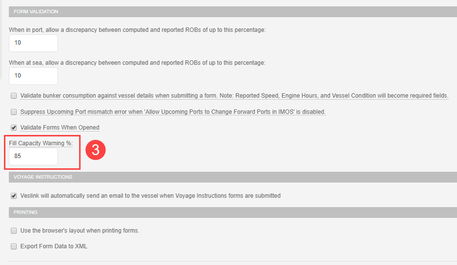Click the in-port ROB discrepancy percentage field
The height and width of the screenshot is (265, 457).
pyautogui.click(x=33, y=43)
